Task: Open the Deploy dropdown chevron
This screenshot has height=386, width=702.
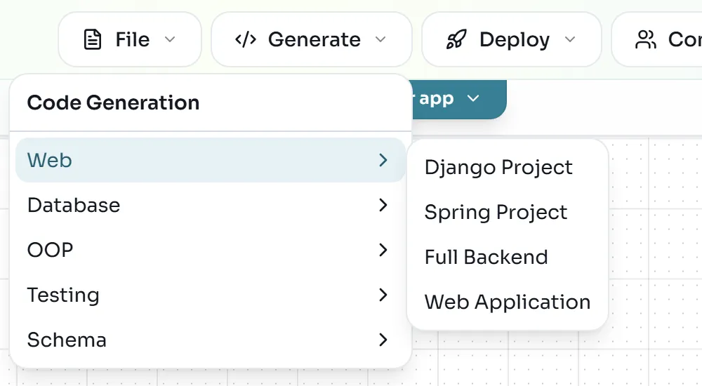Action: [x=570, y=39]
